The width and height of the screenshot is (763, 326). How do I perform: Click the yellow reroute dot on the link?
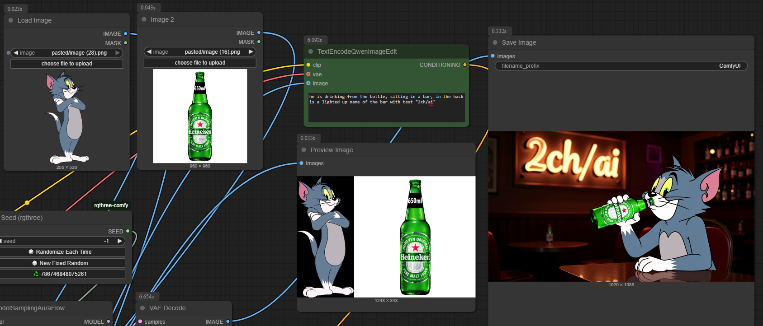point(27,203)
